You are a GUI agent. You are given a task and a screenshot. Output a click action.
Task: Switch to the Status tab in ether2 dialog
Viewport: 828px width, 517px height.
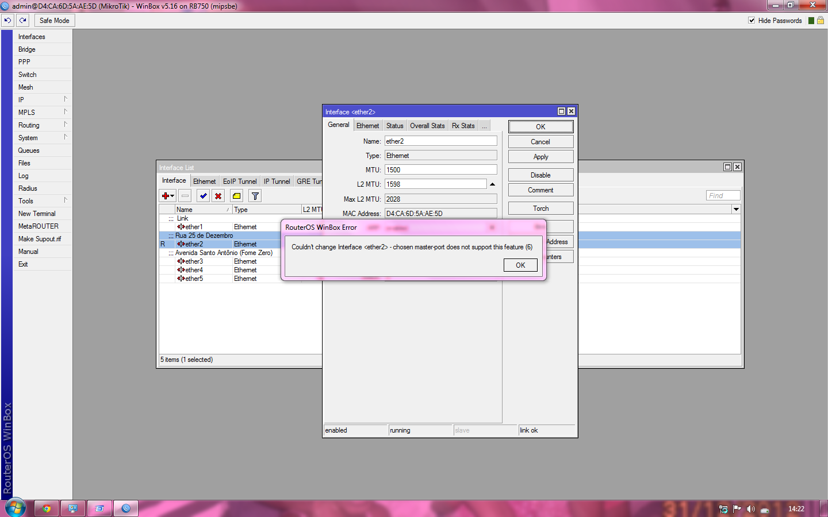click(395, 126)
